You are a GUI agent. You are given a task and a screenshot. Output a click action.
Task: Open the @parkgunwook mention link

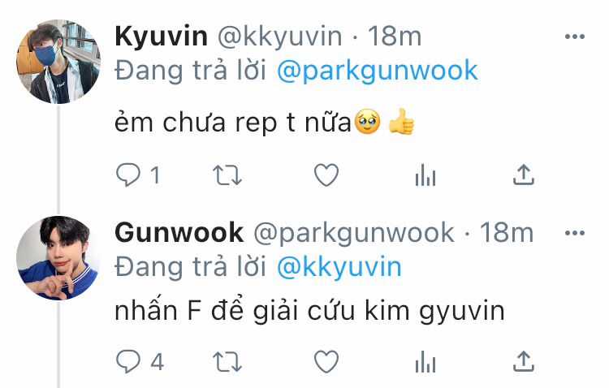[x=377, y=71]
